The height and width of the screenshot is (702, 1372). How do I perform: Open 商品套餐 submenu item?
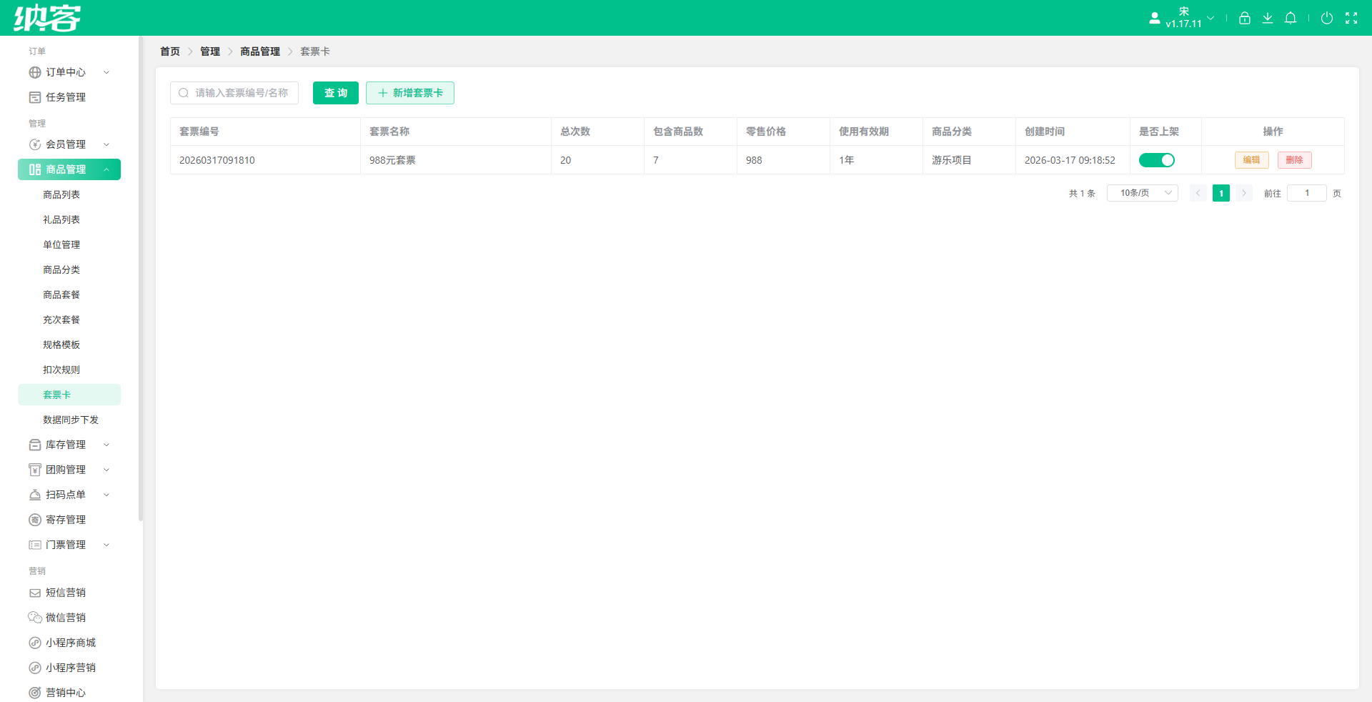pos(61,295)
